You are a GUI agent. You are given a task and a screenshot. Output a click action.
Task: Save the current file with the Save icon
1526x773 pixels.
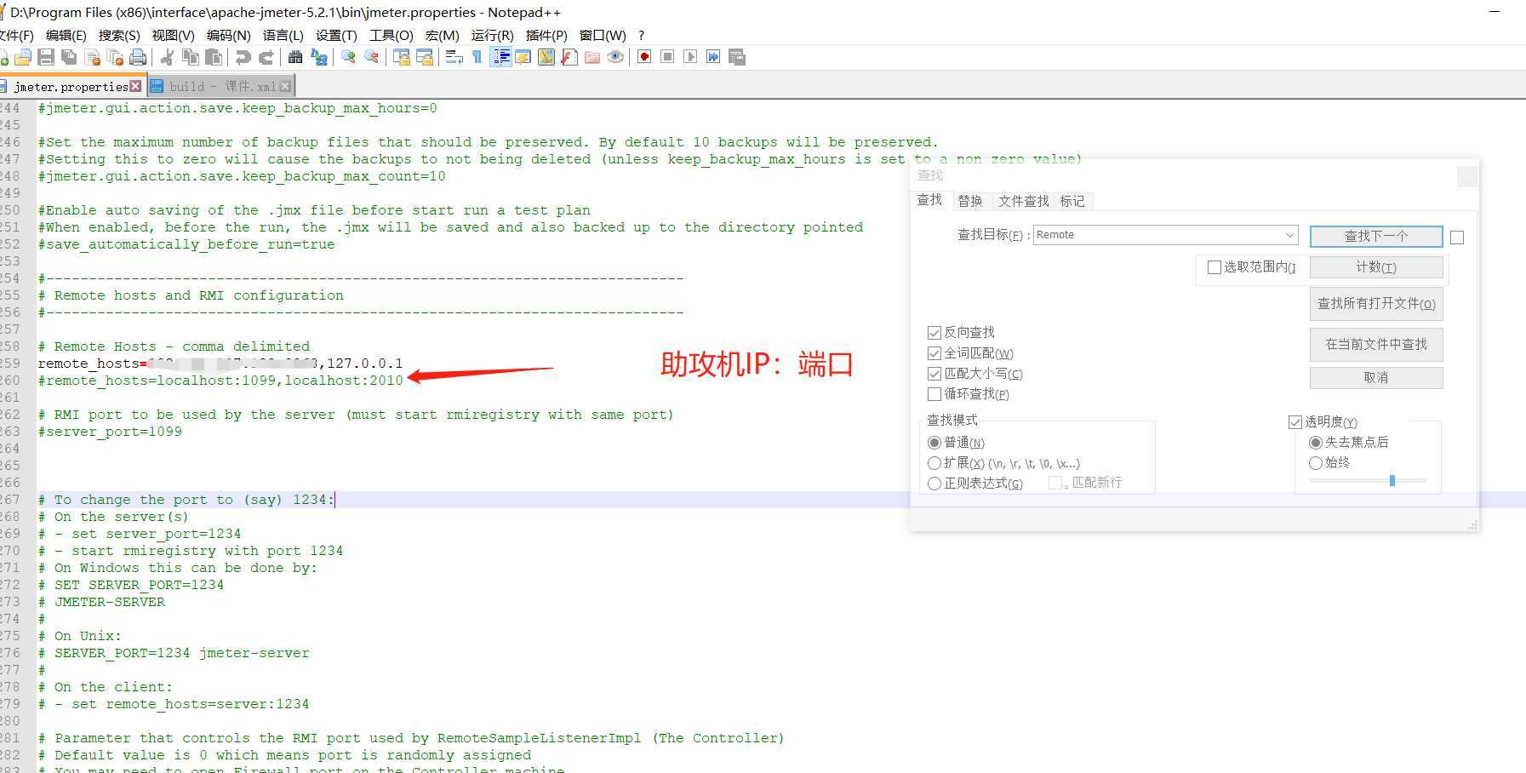46,57
